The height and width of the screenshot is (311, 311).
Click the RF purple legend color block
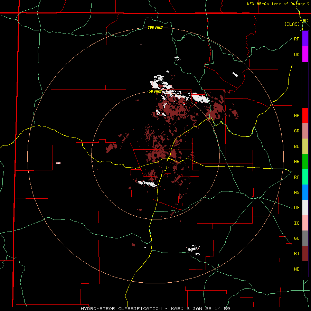click(305, 39)
